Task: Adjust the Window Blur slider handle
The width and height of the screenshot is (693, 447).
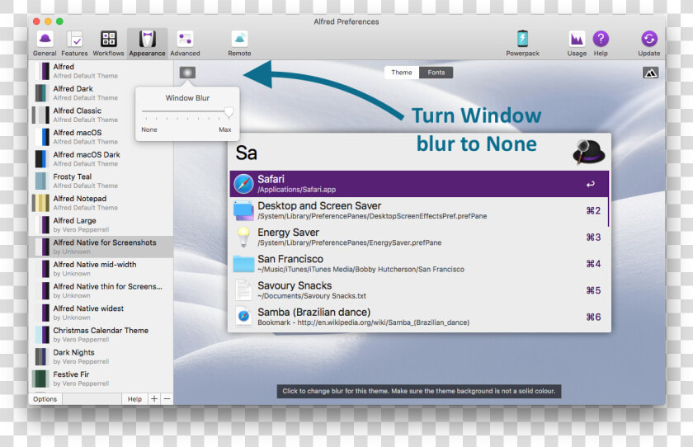Action: point(229,112)
